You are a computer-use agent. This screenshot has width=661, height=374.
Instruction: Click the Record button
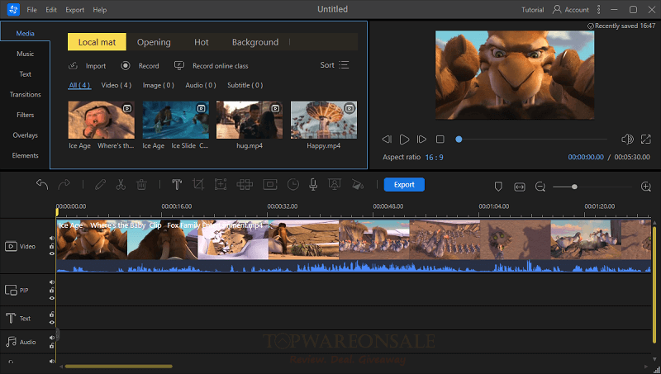point(140,66)
